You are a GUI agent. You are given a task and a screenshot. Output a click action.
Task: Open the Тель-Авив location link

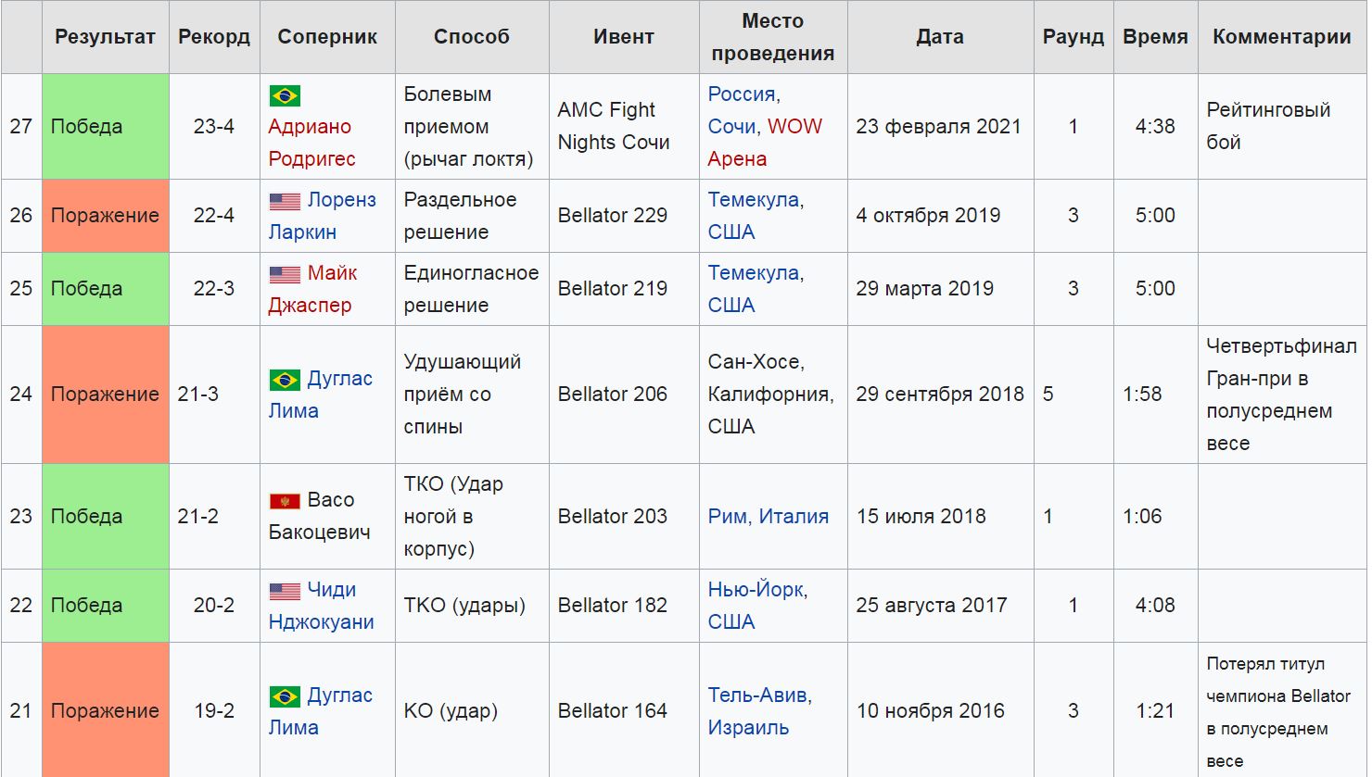[757, 696]
